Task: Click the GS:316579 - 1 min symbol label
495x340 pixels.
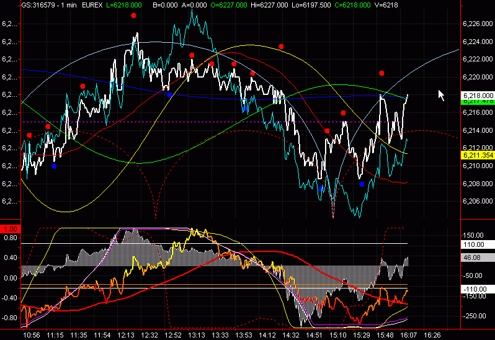Action: (49, 5)
